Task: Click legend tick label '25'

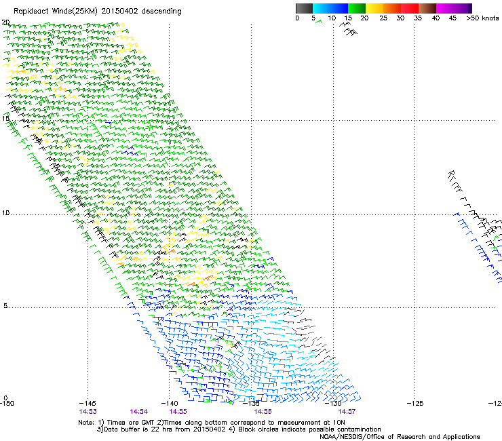Action: pyautogui.click(x=383, y=18)
